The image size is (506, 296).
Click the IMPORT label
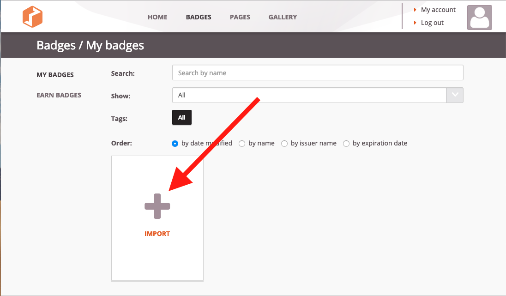157,233
